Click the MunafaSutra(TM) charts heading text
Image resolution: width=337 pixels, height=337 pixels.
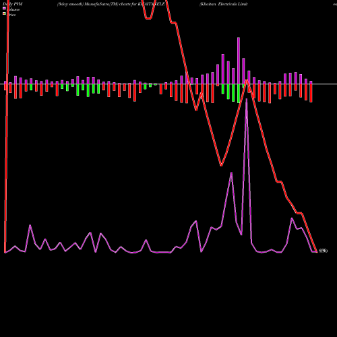click(x=111, y=4)
